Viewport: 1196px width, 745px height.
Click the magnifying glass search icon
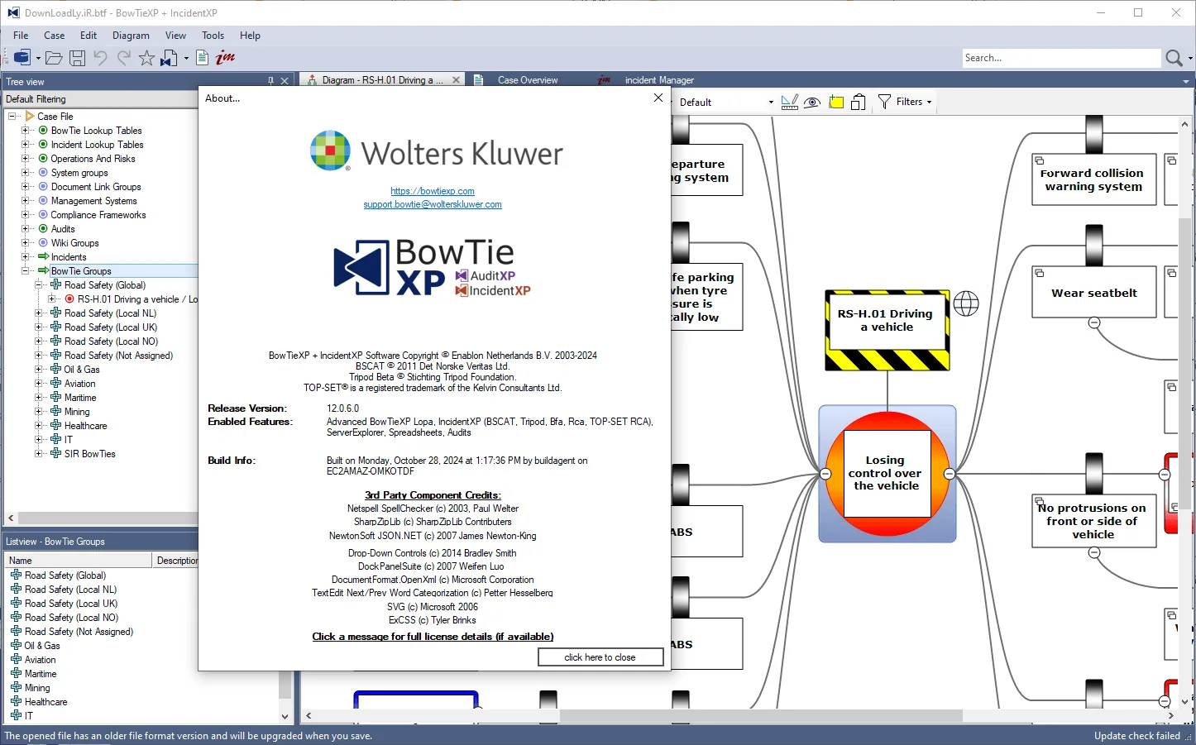pyautogui.click(x=1174, y=58)
